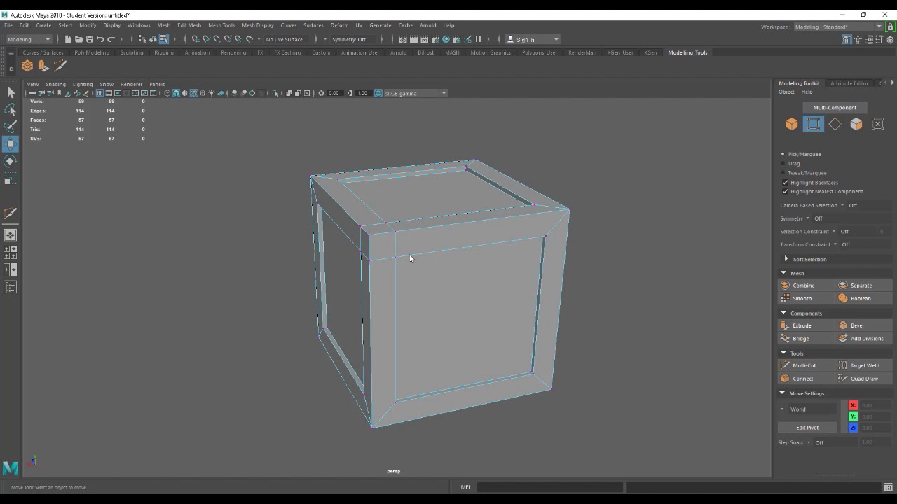Click the Quad Draw tool icon
The width and height of the screenshot is (897, 504).
click(843, 379)
